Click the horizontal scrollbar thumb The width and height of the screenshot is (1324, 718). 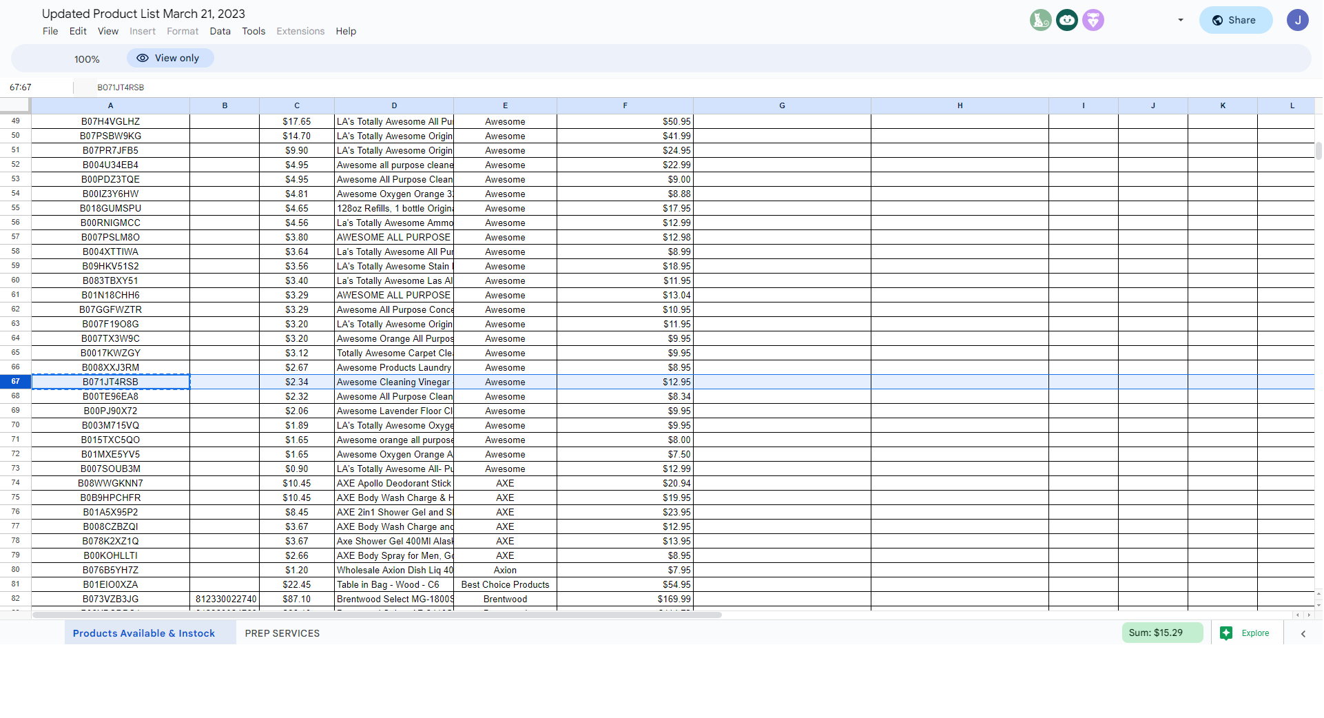pos(377,615)
